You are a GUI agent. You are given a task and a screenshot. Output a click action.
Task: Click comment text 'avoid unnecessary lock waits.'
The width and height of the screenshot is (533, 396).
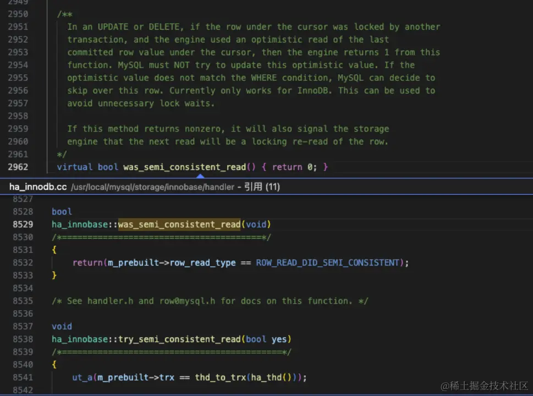coord(141,103)
